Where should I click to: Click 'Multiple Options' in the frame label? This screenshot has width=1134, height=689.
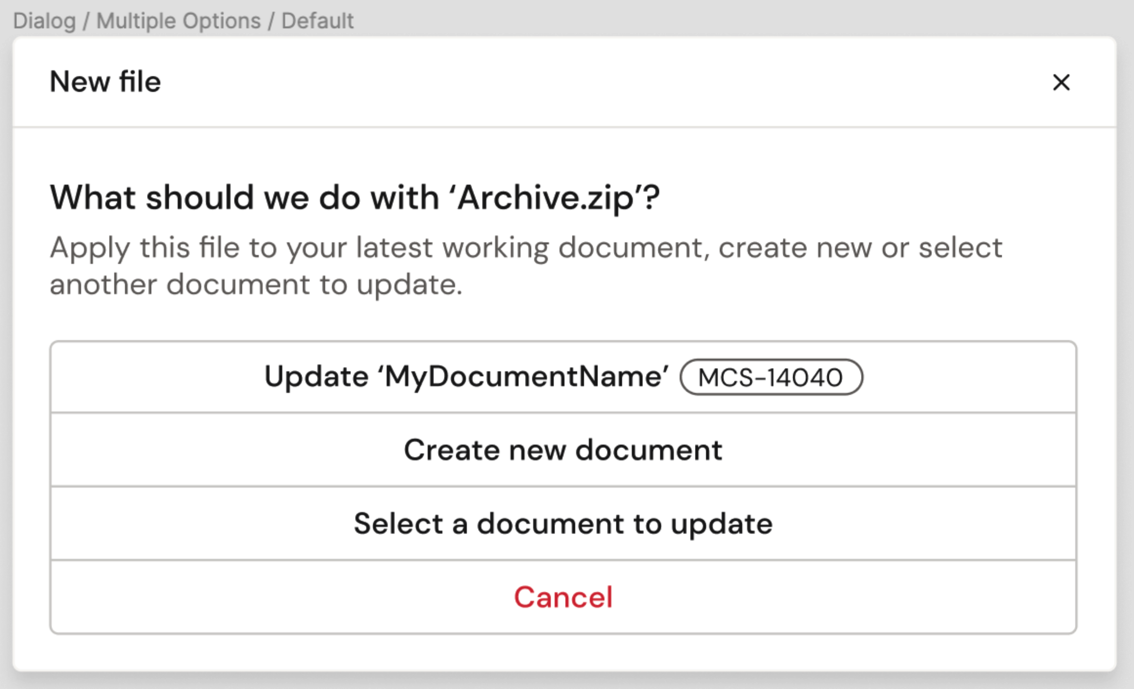click(178, 21)
